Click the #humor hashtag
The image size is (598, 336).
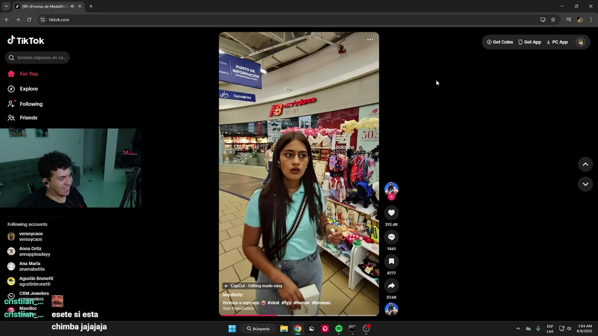302,303
